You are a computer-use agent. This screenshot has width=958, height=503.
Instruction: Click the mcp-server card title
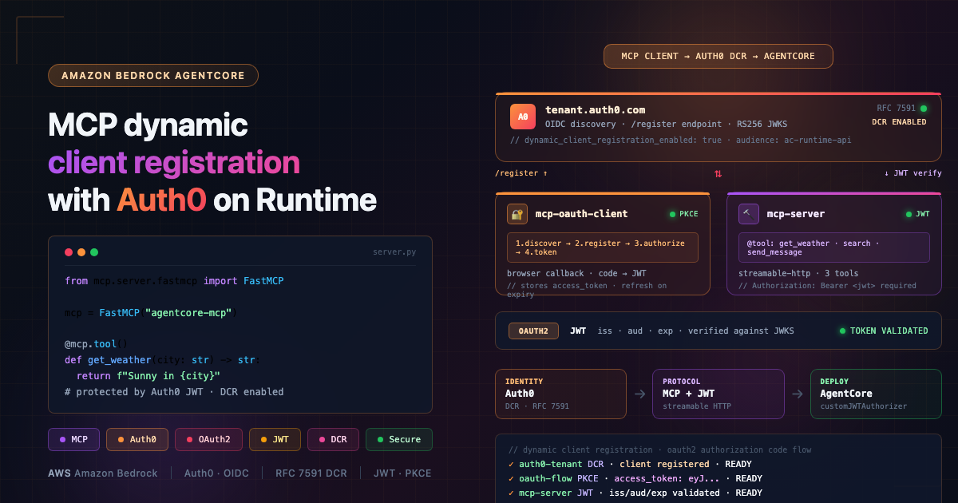point(796,214)
